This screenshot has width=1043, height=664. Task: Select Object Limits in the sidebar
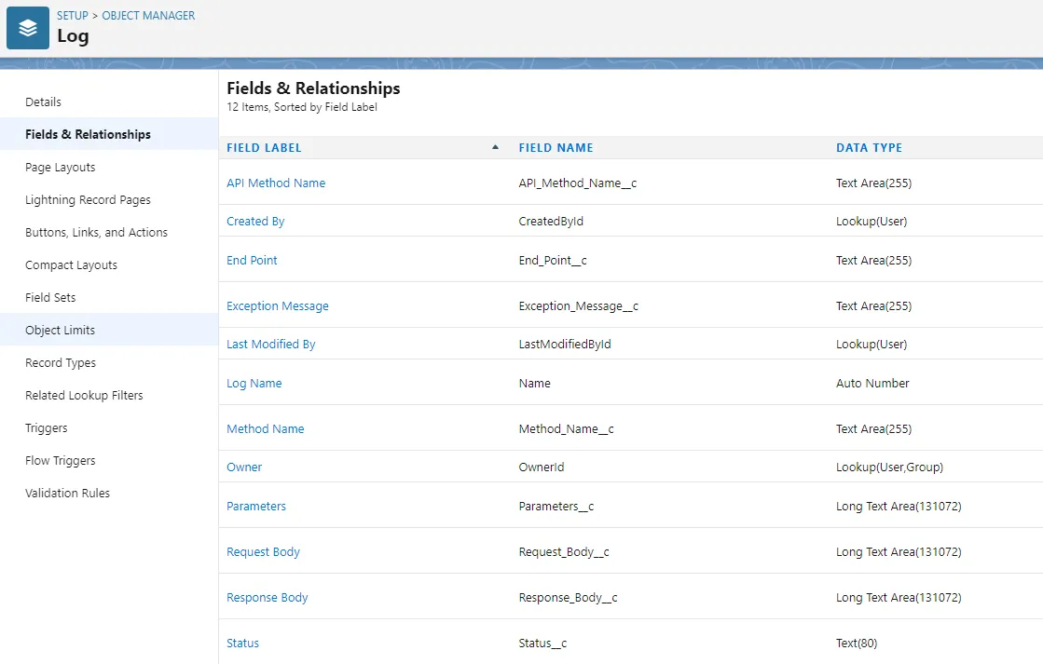coord(60,331)
